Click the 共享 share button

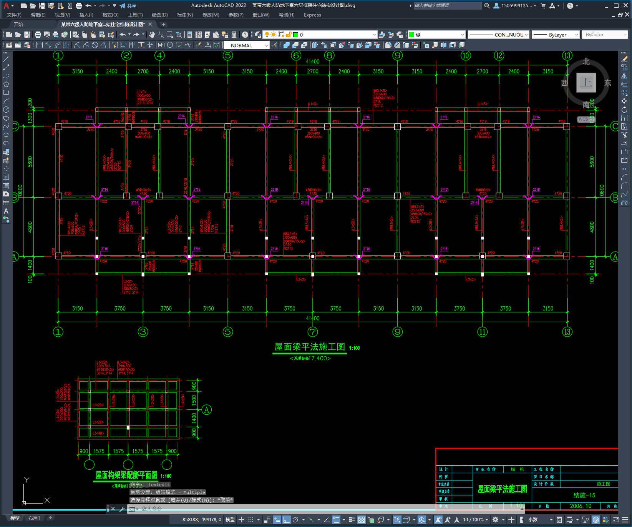[x=128, y=6]
